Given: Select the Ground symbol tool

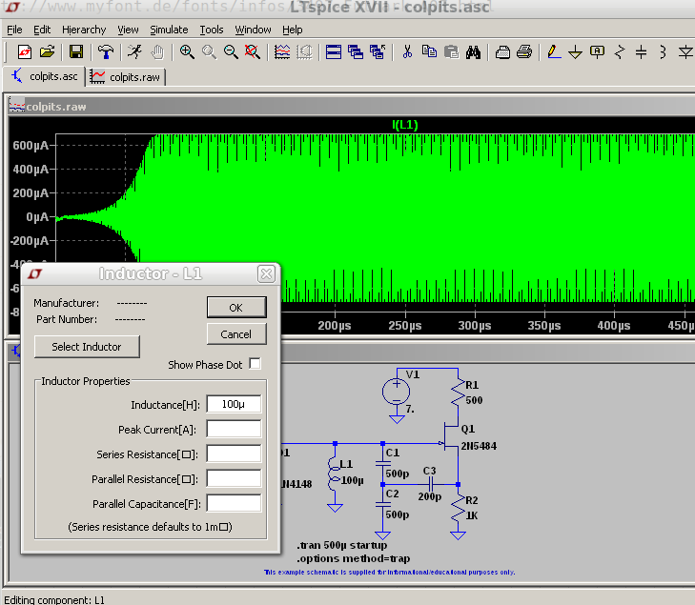Looking at the screenshot, I should [575, 52].
